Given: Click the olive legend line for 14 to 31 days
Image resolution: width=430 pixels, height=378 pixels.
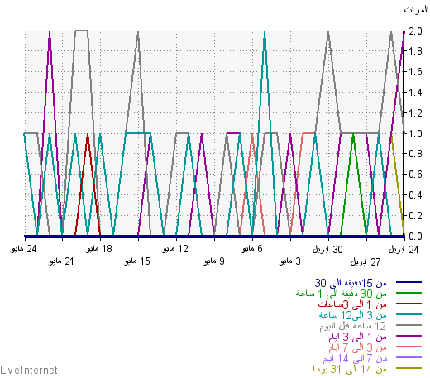Looking at the screenshot, I should 408,368.
